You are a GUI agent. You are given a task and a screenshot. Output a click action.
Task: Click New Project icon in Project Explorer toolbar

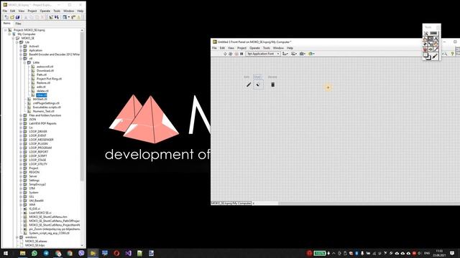click(6, 17)
